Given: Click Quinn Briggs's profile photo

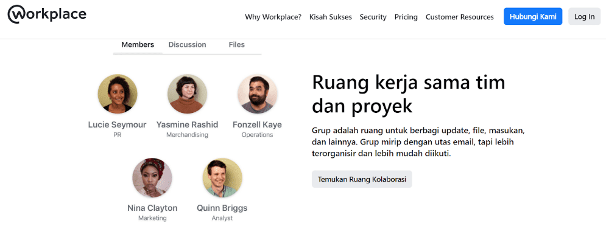Looking at the screenshot, I should (222, 177).
